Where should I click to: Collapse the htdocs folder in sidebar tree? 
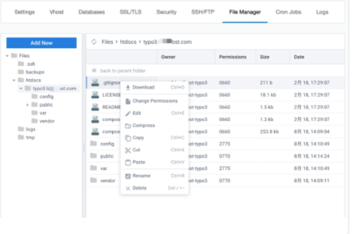pos(14,80)
